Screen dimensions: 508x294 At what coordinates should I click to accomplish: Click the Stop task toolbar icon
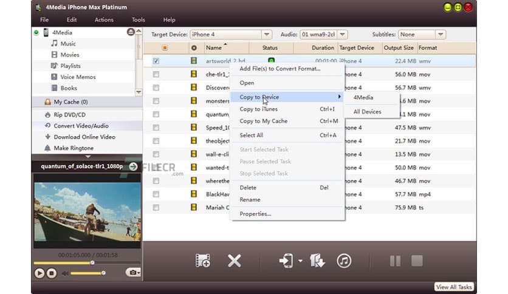click(417, 261)
